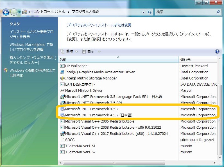Sort the list by the 発行元 column header
Screen dimensions: 224x167
pos(198,60)
